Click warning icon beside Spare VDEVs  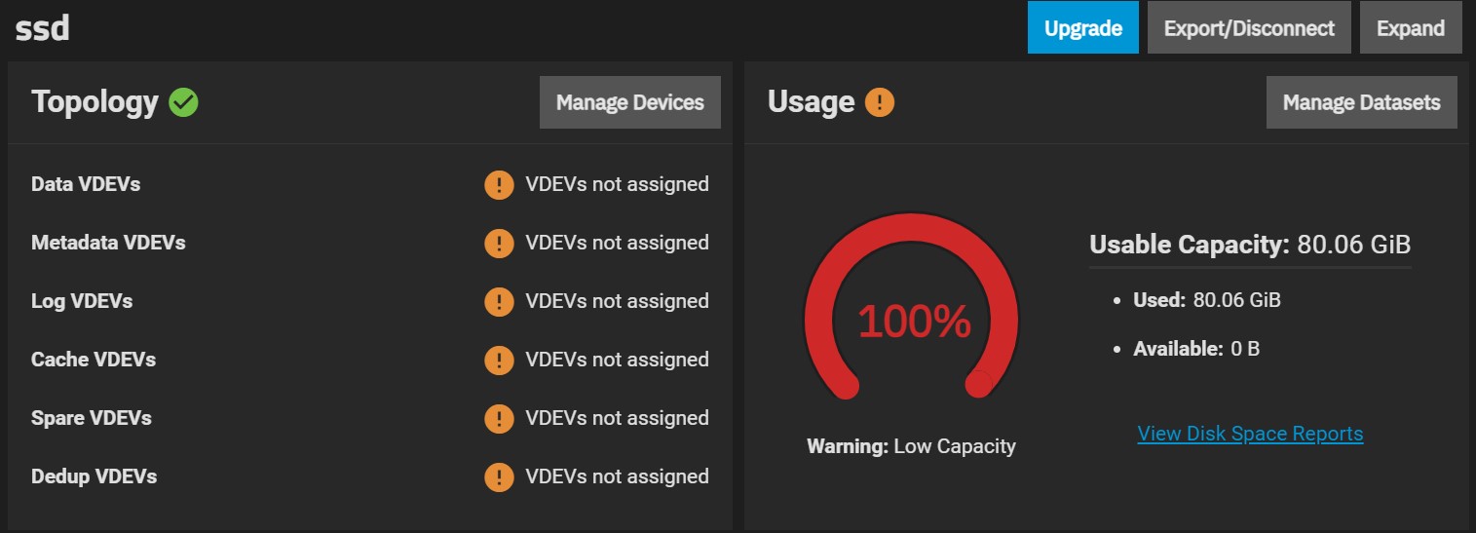click(x=499, y=418)
